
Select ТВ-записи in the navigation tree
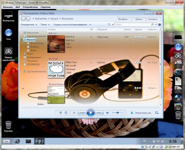point(30,61)
